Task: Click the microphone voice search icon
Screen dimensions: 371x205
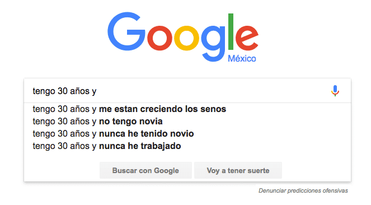Action: 335,91
